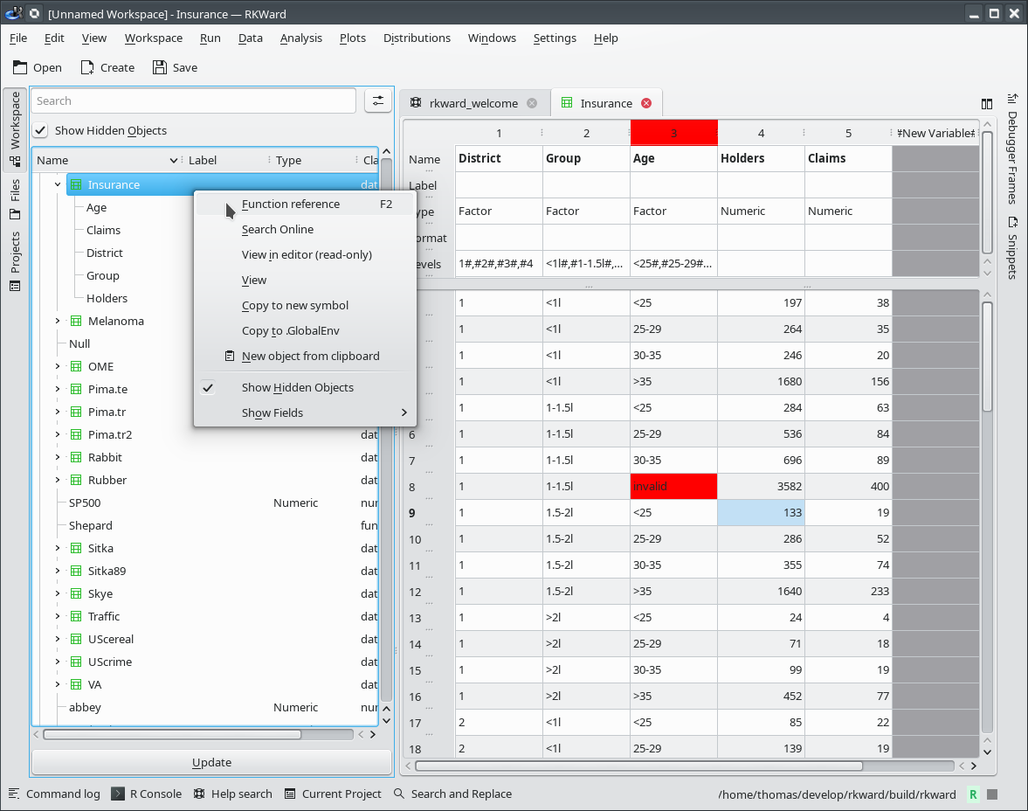The image size is (1028, 811).
Task: Open Help search from status bar
Action: pyautogui.click(x=232, y=794)
